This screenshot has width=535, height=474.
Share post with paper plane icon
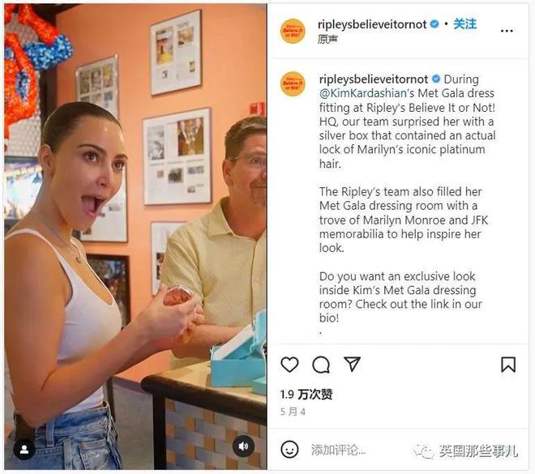pyautogui.click(x=352, y=364)
